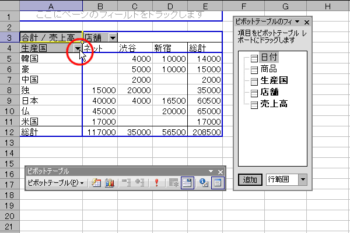
Task: Select the 中国 row label cell
Action: tap(51, 79)
